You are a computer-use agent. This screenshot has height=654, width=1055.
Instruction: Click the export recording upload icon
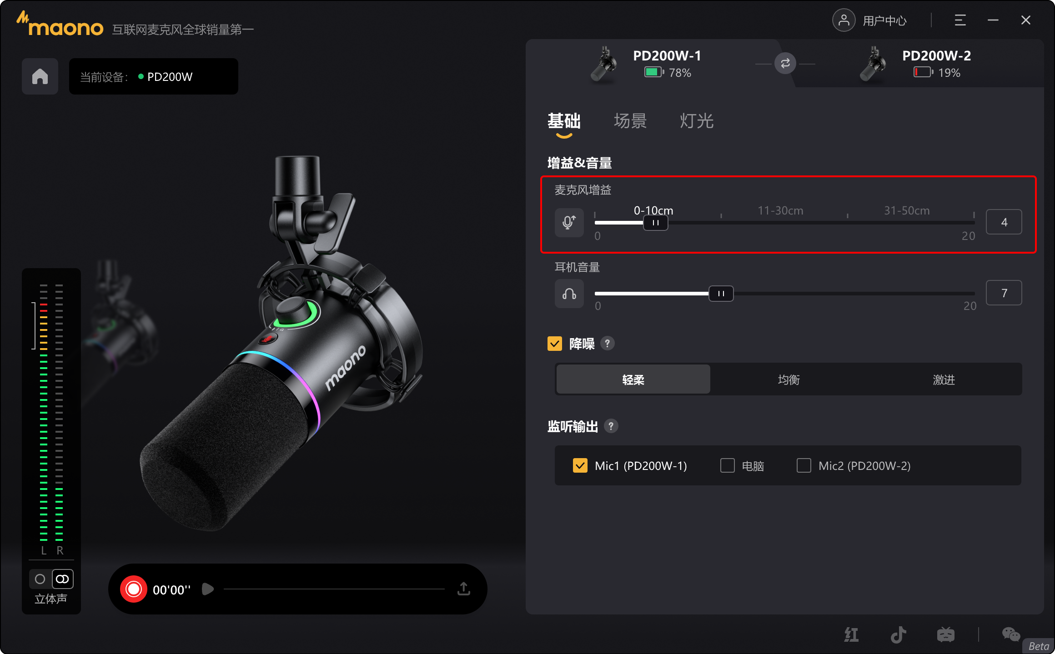click(x=463, y=589)
